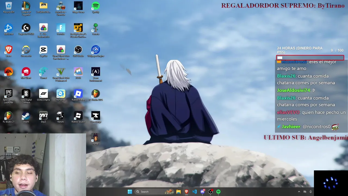Image resolution: width=348 pixels, height=196 pixels.
Task: Select the Brave browser desktop shortcut
Action: point(9,51)
